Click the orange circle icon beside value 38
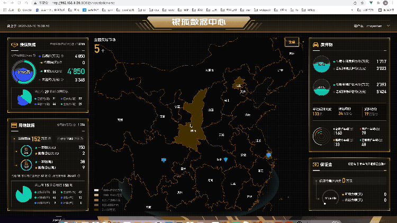Image resolution: width=397 pixels, height=223 pixels. [x=26, y=165]
